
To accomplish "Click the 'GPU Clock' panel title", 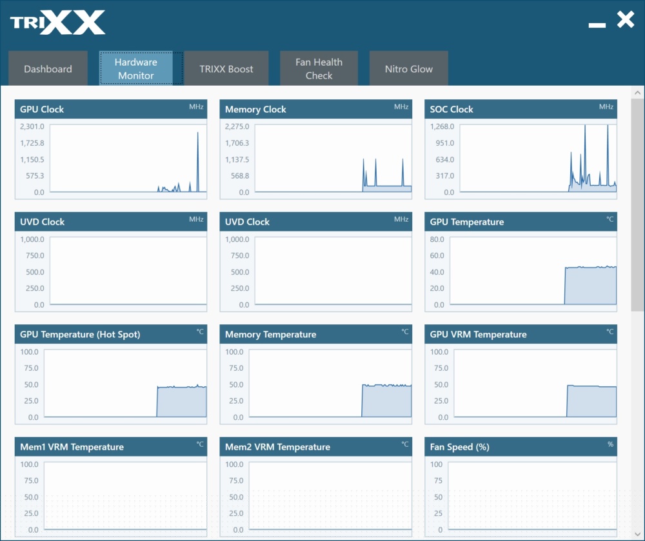I will 42,110.
